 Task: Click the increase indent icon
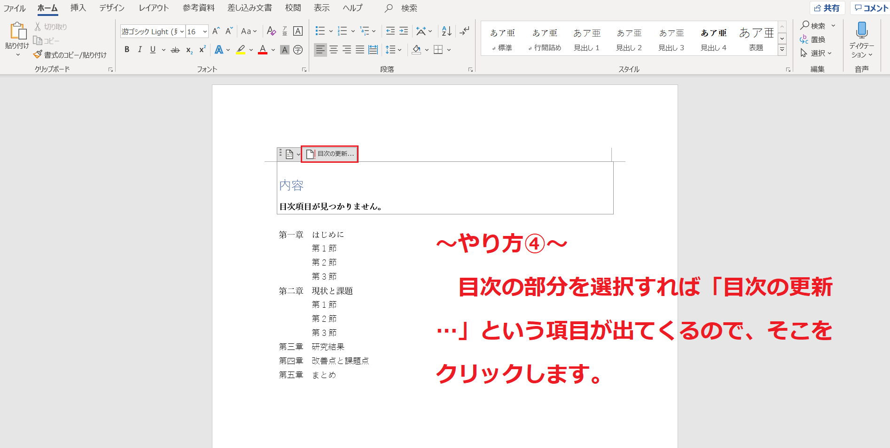point(404,31)
